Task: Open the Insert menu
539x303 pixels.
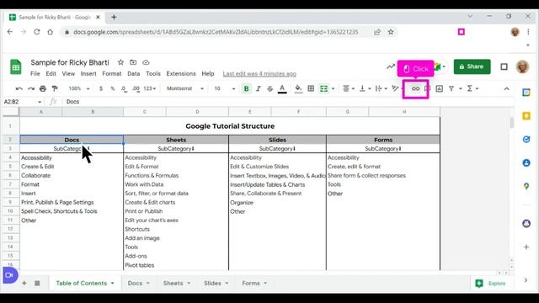Action: click(x=88, y=73)
